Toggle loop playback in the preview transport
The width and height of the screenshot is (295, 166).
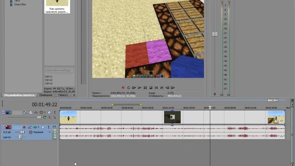tap(129, 88)
